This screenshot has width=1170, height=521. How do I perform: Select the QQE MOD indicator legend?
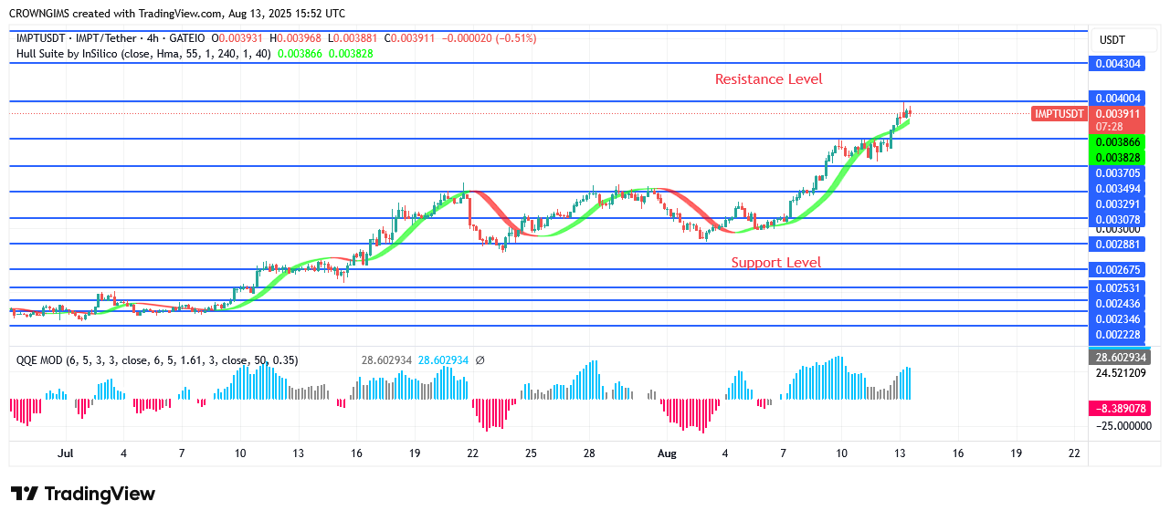157,360
